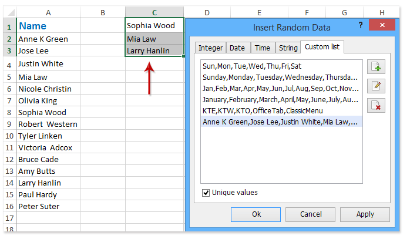
Task: Select the KTE,KTW,KTO list entry
Action: (x=259, y=111)
